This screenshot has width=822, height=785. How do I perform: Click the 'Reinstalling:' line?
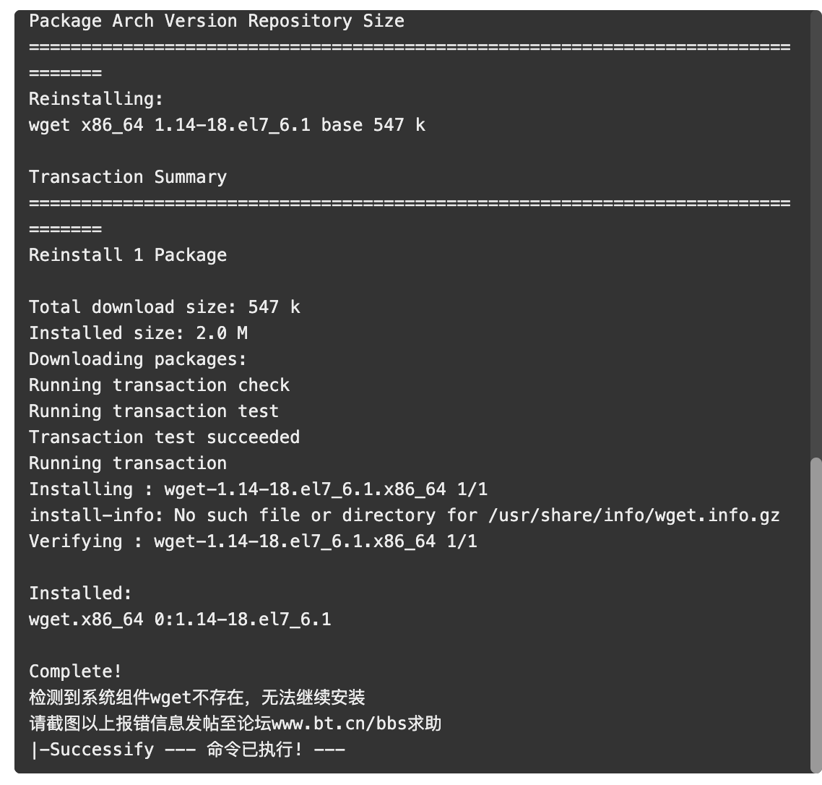coord(96,98)
